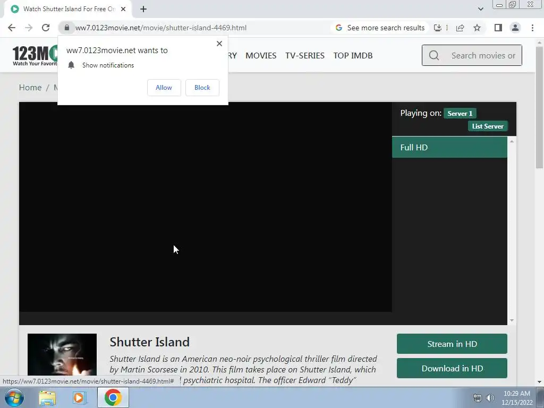Close the Watch Shutter Island tab
This screenshot has height=408, width=544.
click(123, 9)
